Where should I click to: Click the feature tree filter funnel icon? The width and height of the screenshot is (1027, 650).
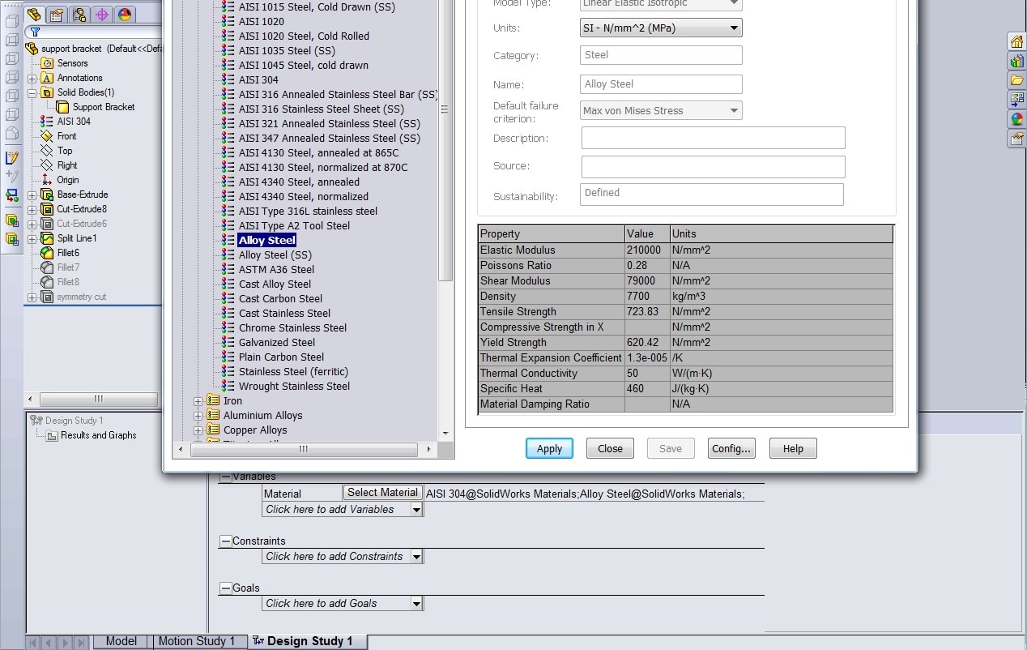coord(35,32)
